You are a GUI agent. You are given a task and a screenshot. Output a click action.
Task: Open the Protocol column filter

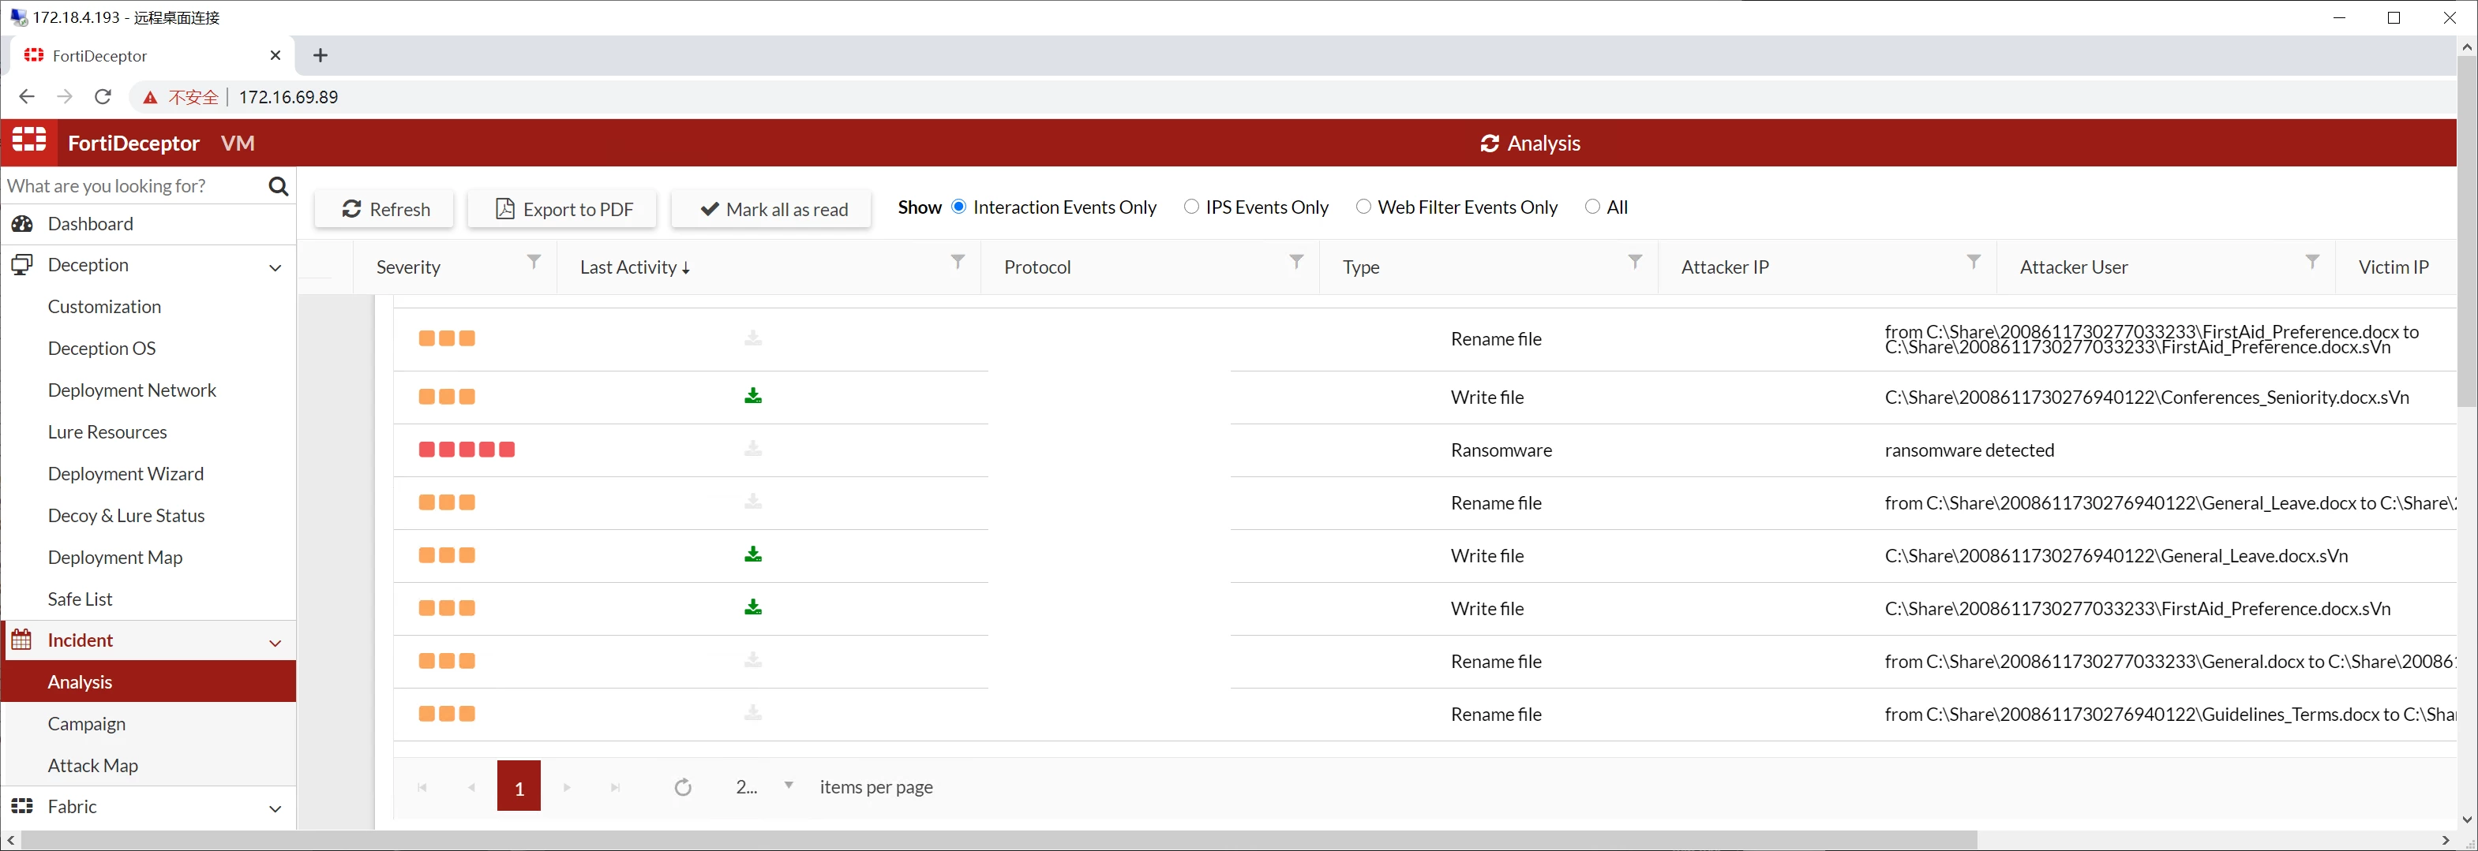[x=1297, y=262]
